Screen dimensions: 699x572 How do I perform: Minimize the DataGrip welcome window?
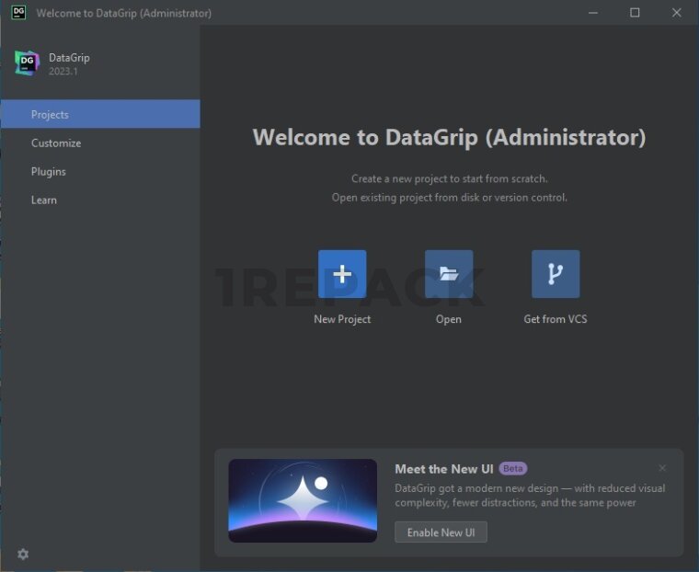(x=592, y=13)
